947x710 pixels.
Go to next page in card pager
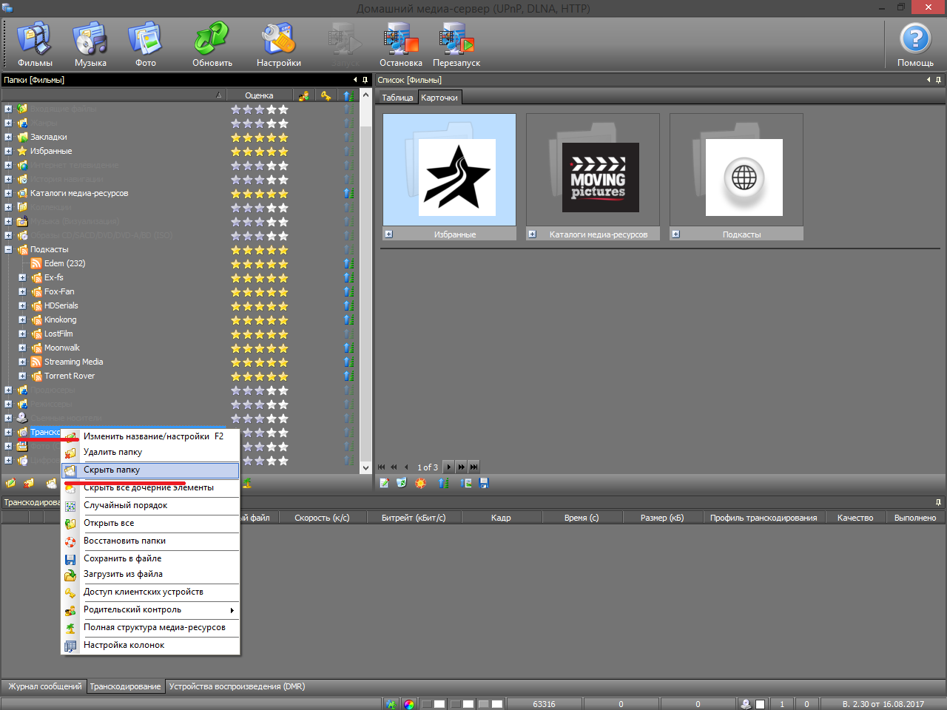tap(448, 467)
